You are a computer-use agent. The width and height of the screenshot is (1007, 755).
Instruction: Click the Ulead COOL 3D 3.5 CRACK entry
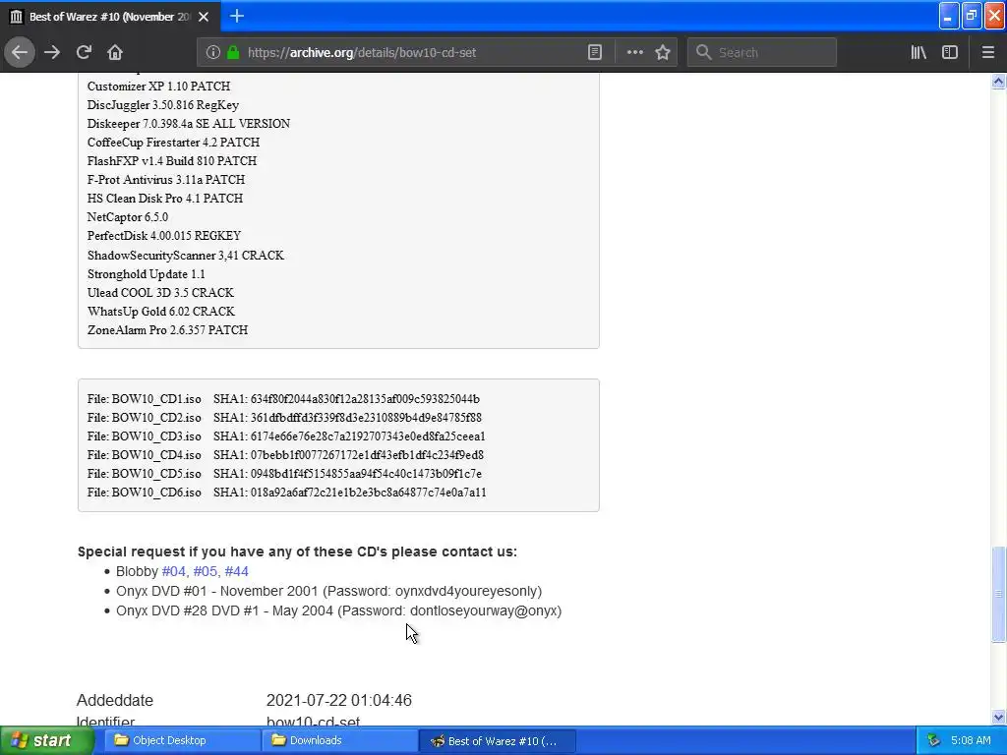click(160, 292)
